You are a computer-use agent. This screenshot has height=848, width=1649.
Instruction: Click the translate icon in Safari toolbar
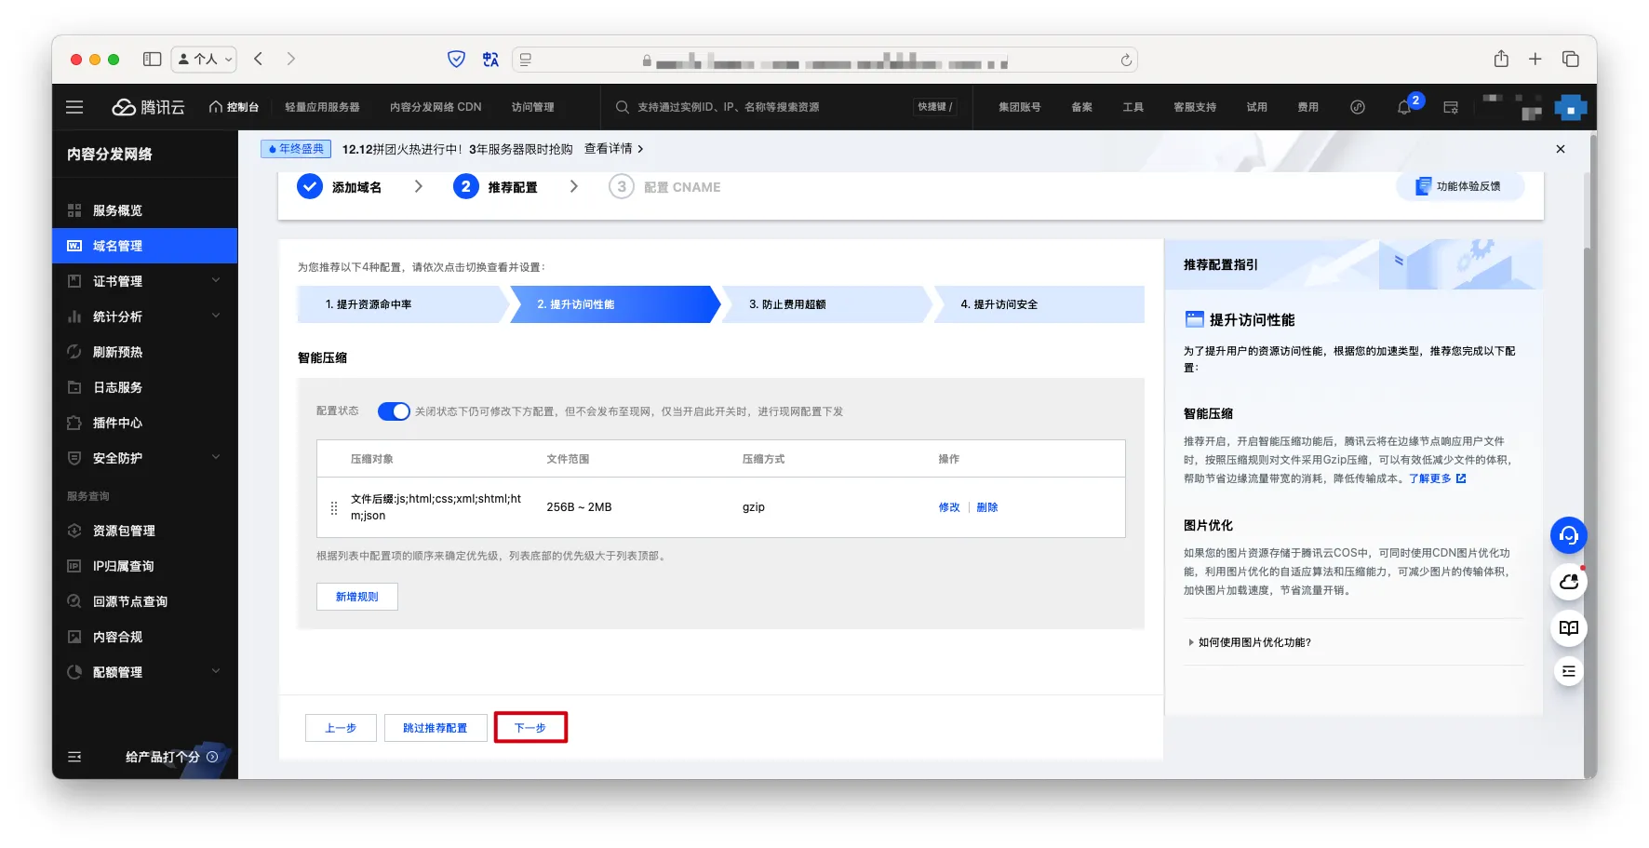(490, 60)
